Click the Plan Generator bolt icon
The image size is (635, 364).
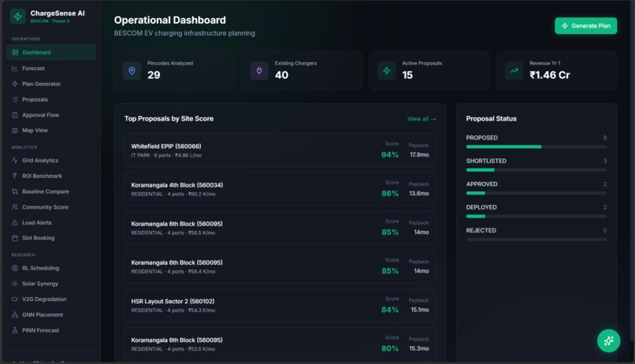[x=15, y=84]
